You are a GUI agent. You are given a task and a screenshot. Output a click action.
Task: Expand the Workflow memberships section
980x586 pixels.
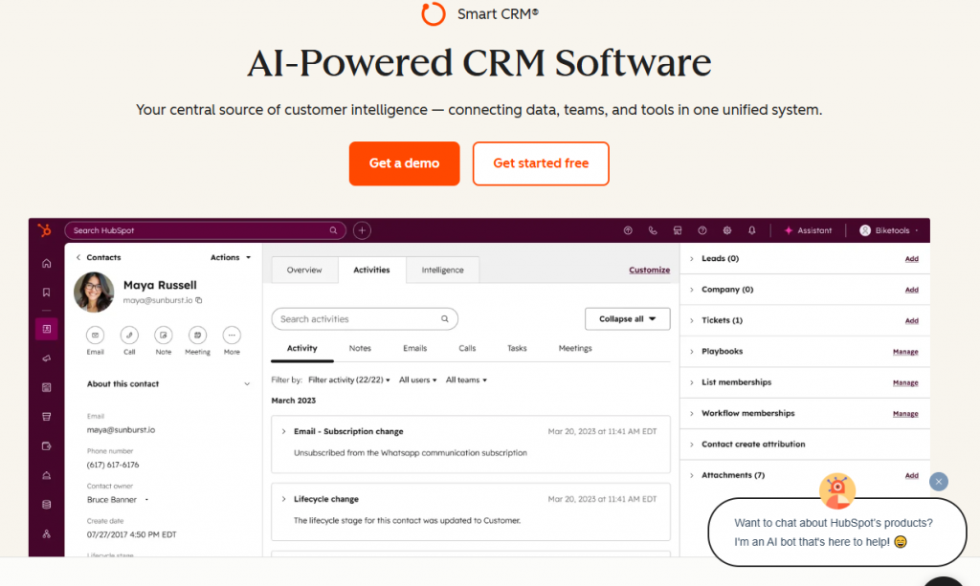[692, 414]
